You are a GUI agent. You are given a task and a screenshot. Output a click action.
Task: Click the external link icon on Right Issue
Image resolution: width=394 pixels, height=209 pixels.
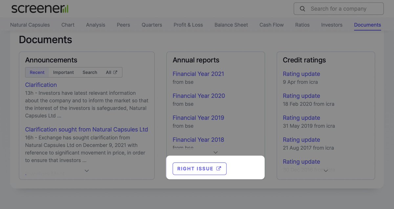pos(219,169)
